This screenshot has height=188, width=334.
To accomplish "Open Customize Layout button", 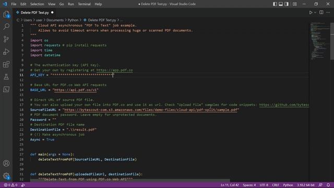I will coord(294,4).
